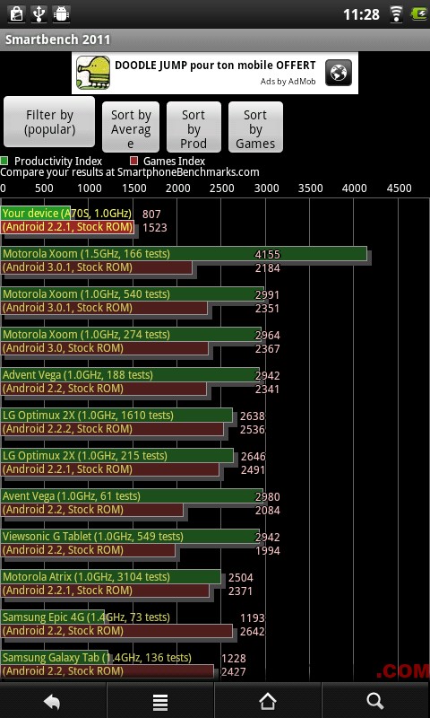430x718 pixels.
Task: Click the games score 2184
Action: point(267,268)
